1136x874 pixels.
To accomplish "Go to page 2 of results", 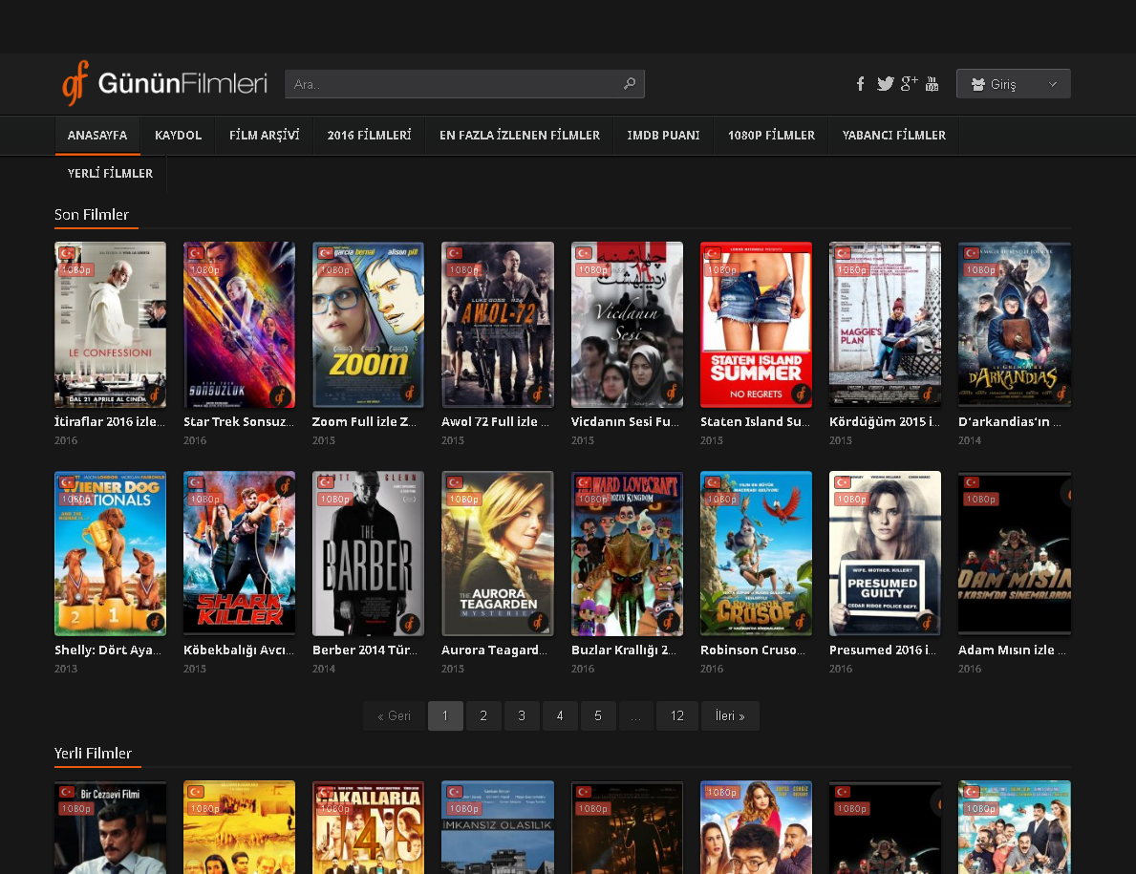I will click(483, 716).
